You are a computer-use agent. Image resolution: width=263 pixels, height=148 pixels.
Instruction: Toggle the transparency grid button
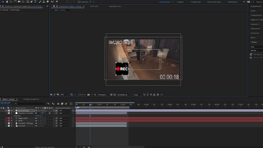[x=115, y=95]
